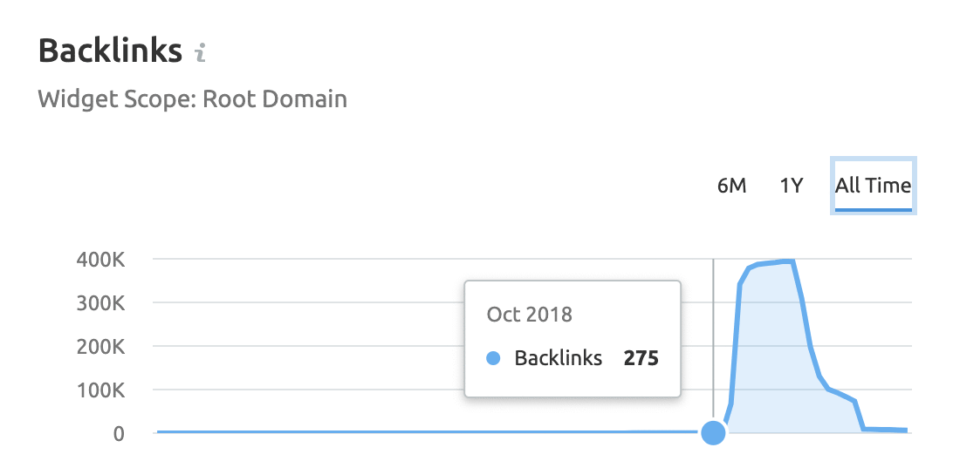Click the highlighted data point marker on chart

click(714, 431)
